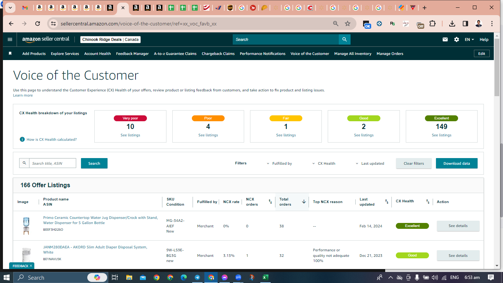The height and width of the screenshot is (283, 503).
Task: Open the Seller Central hamburger menu
Action: (10, 39)
